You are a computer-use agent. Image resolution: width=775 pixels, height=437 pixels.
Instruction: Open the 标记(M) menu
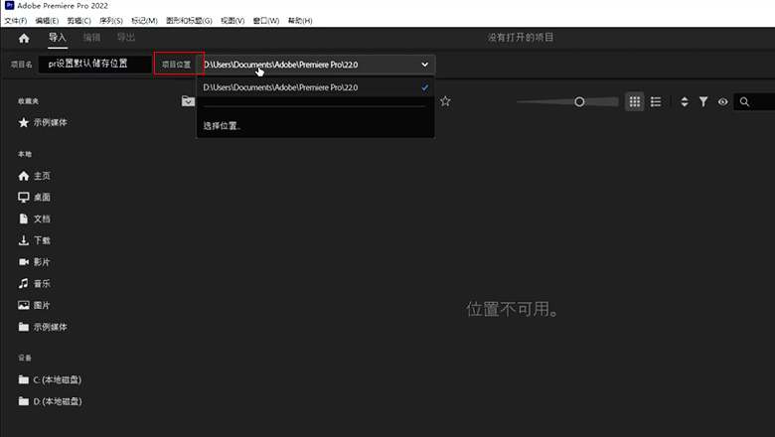point(144,21)
